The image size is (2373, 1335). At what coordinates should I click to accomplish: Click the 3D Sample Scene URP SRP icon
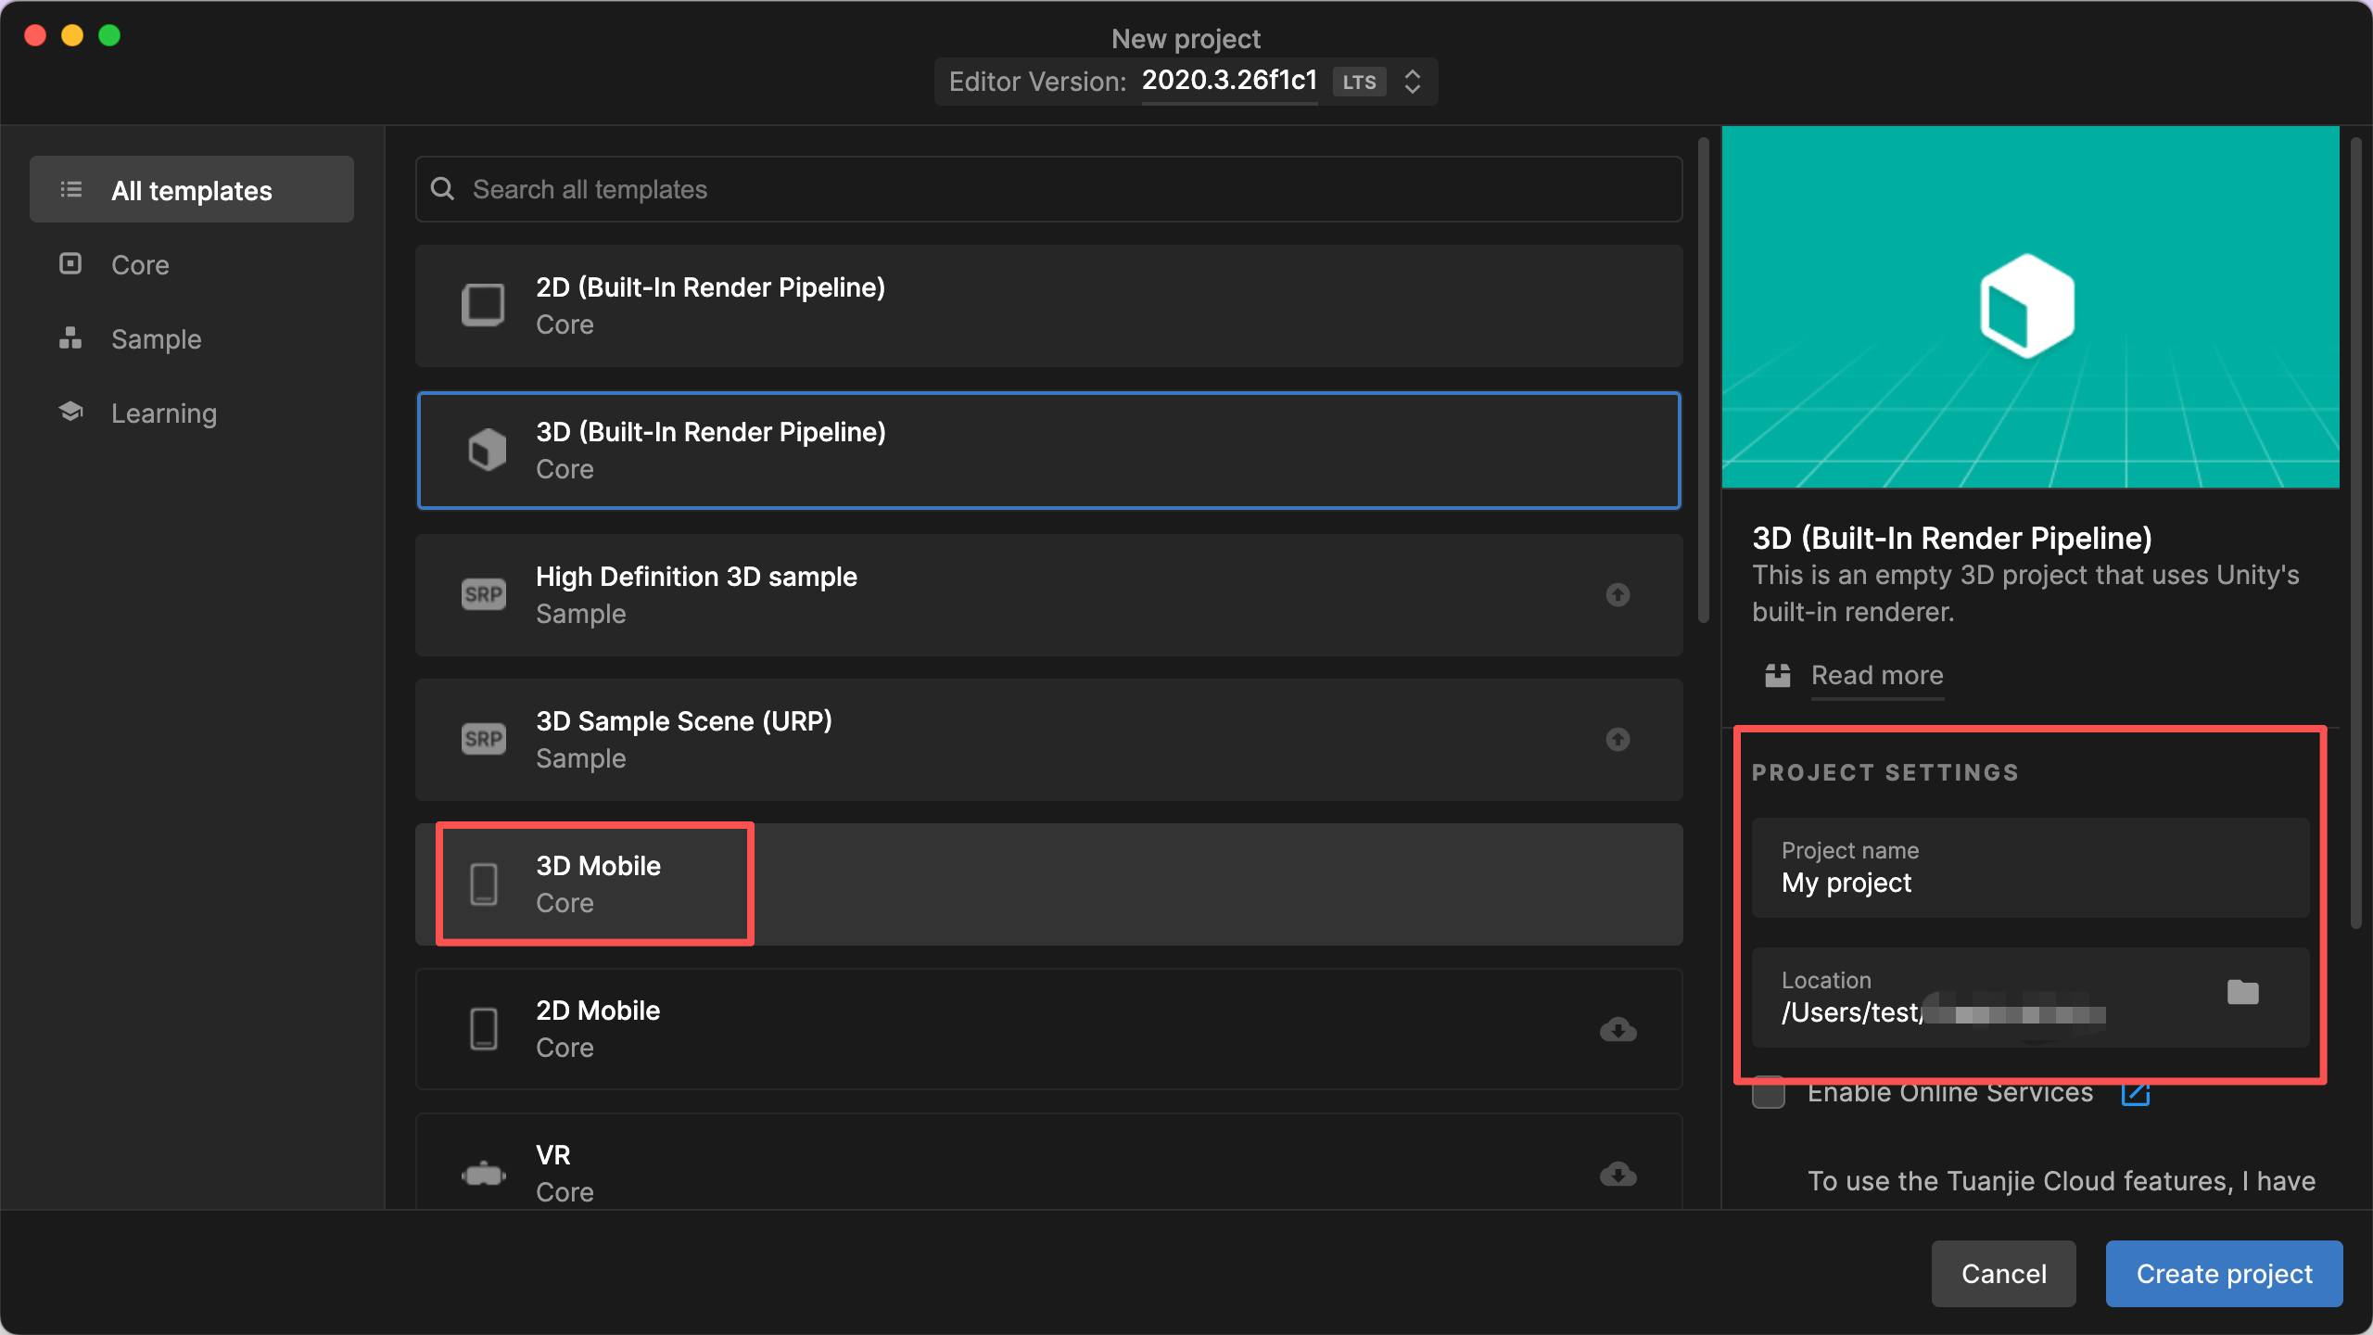(483, 739)
